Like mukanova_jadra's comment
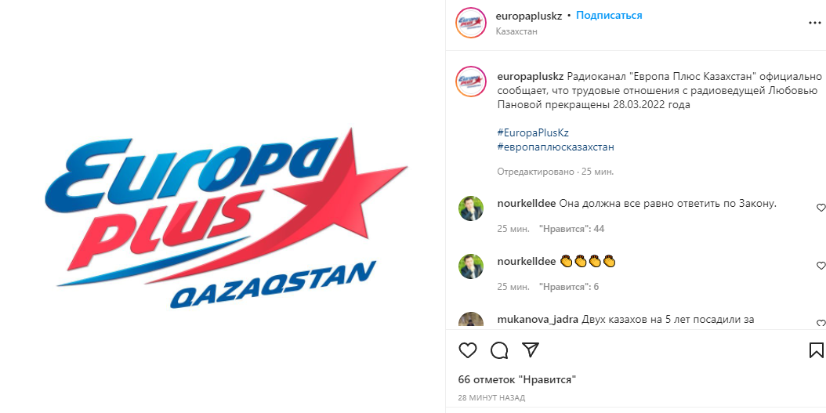The width and height of the screenshot is (826, 413). (821, 322)
